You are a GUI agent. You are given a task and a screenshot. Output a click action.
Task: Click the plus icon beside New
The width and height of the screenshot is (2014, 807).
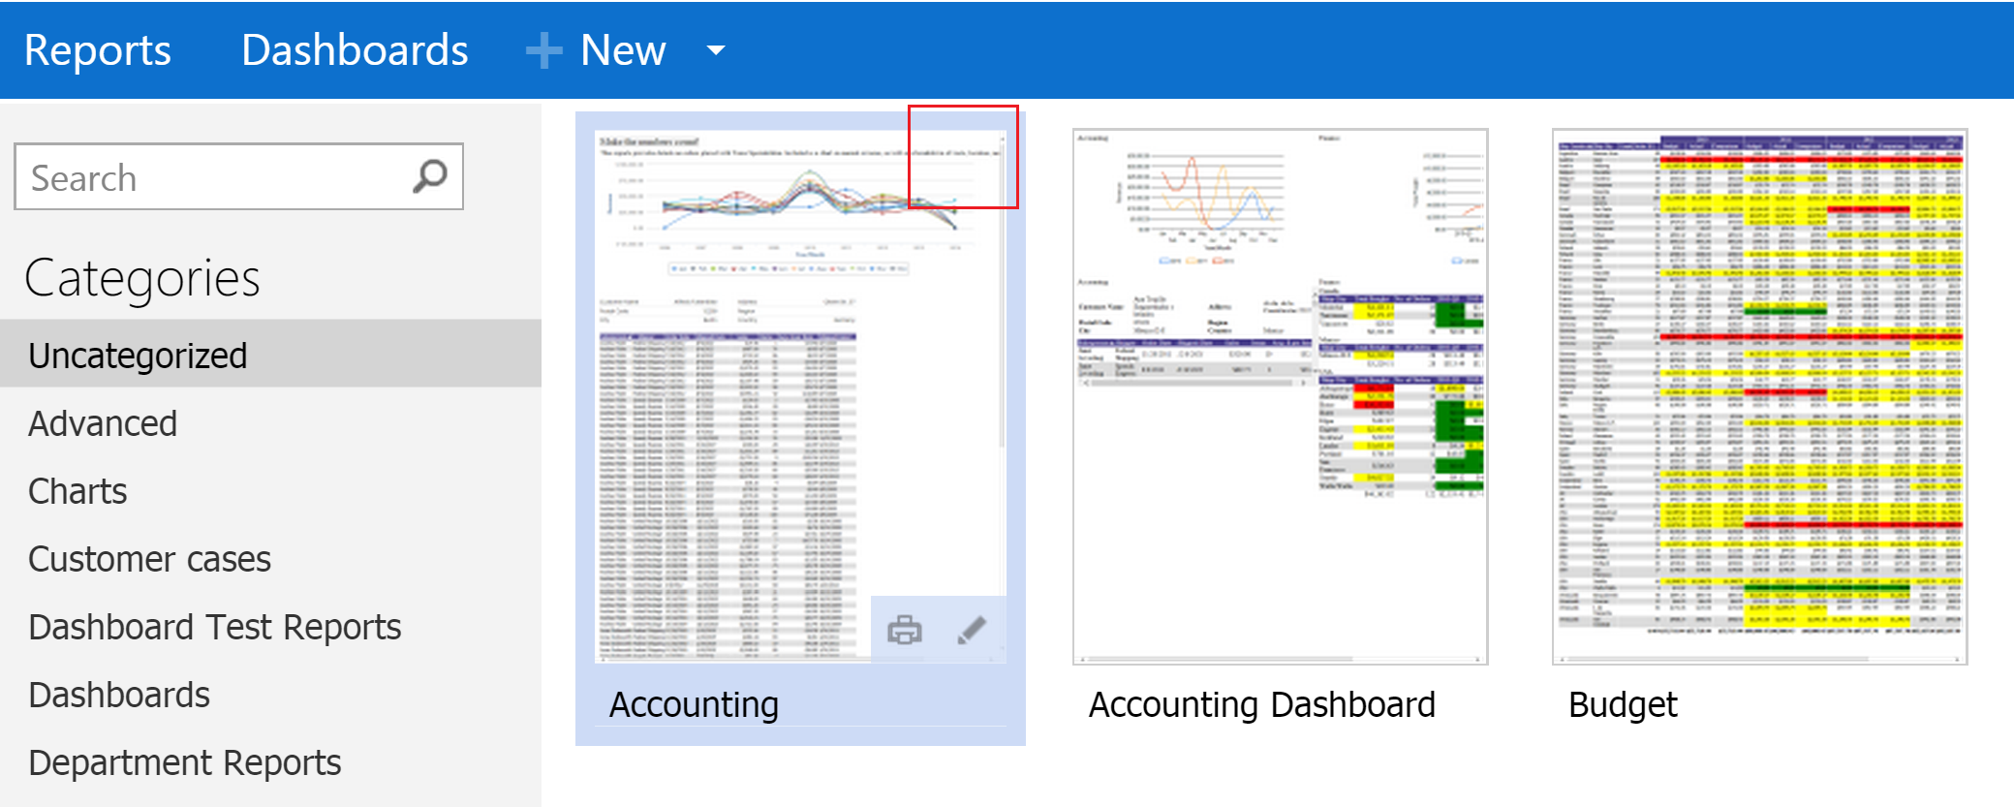pyautogui.click(x=543, y=50)
